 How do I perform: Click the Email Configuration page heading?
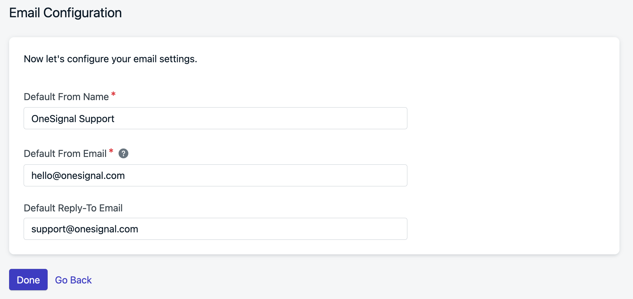pyautogui.click(x=66, y=13)
